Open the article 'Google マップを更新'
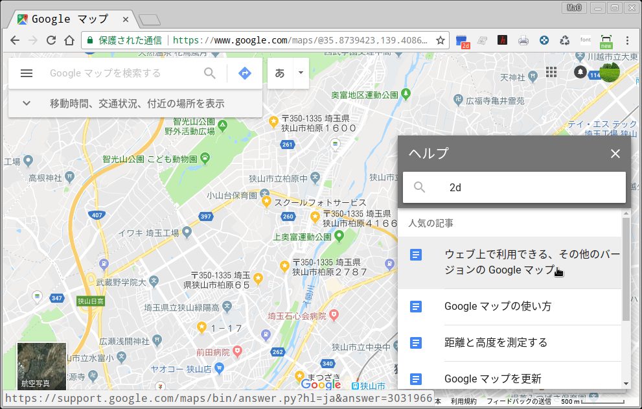Image resolution: width=642 pixels, height=409 pixels. pos(510,379)
